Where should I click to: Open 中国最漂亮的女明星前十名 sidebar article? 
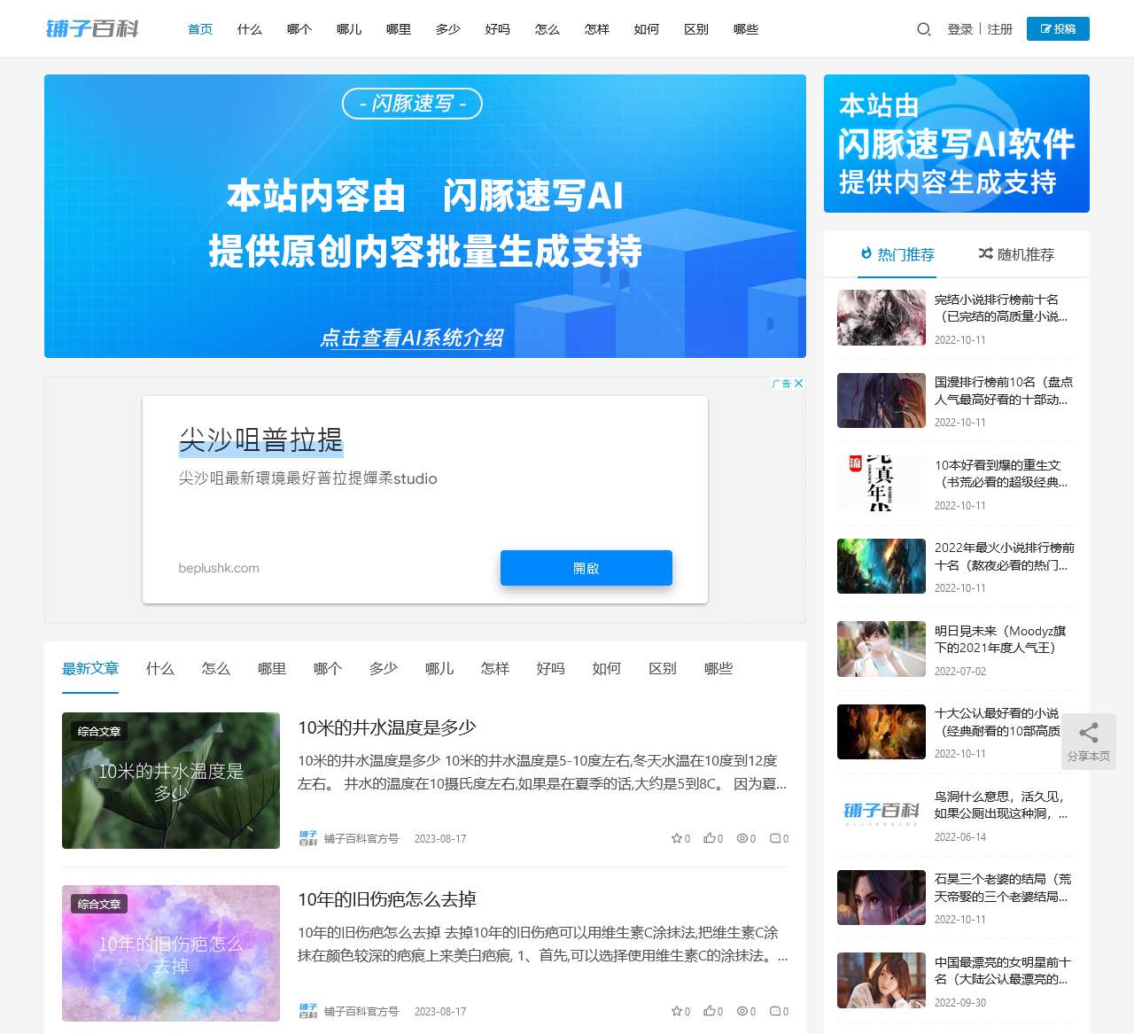pyautogui.click(x=1003, y=970)
